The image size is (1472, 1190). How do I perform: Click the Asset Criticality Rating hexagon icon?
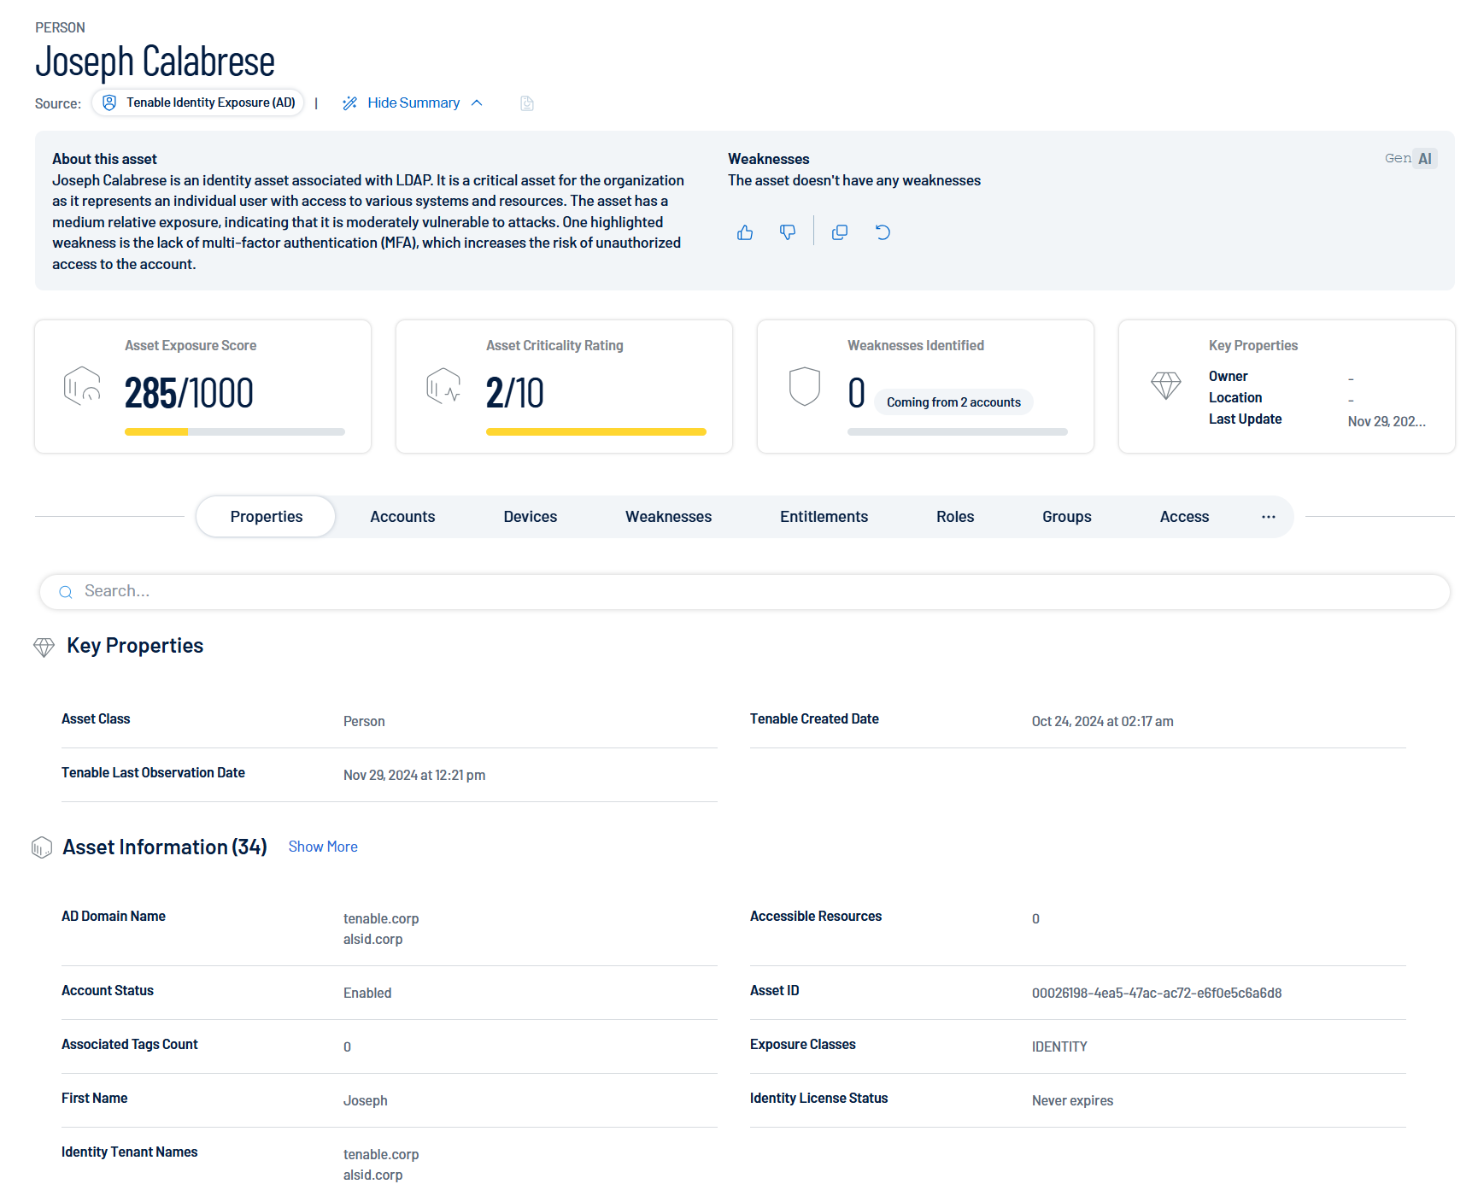[x=443, y=385]
